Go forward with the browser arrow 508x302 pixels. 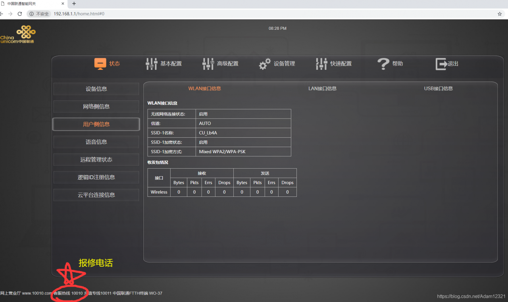(x=10, y=13)
